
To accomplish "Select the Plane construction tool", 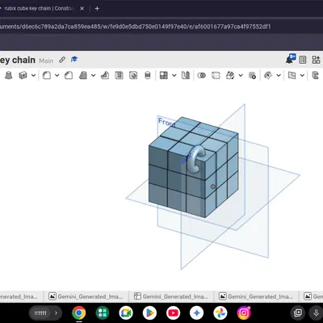I will coord(292,75).
